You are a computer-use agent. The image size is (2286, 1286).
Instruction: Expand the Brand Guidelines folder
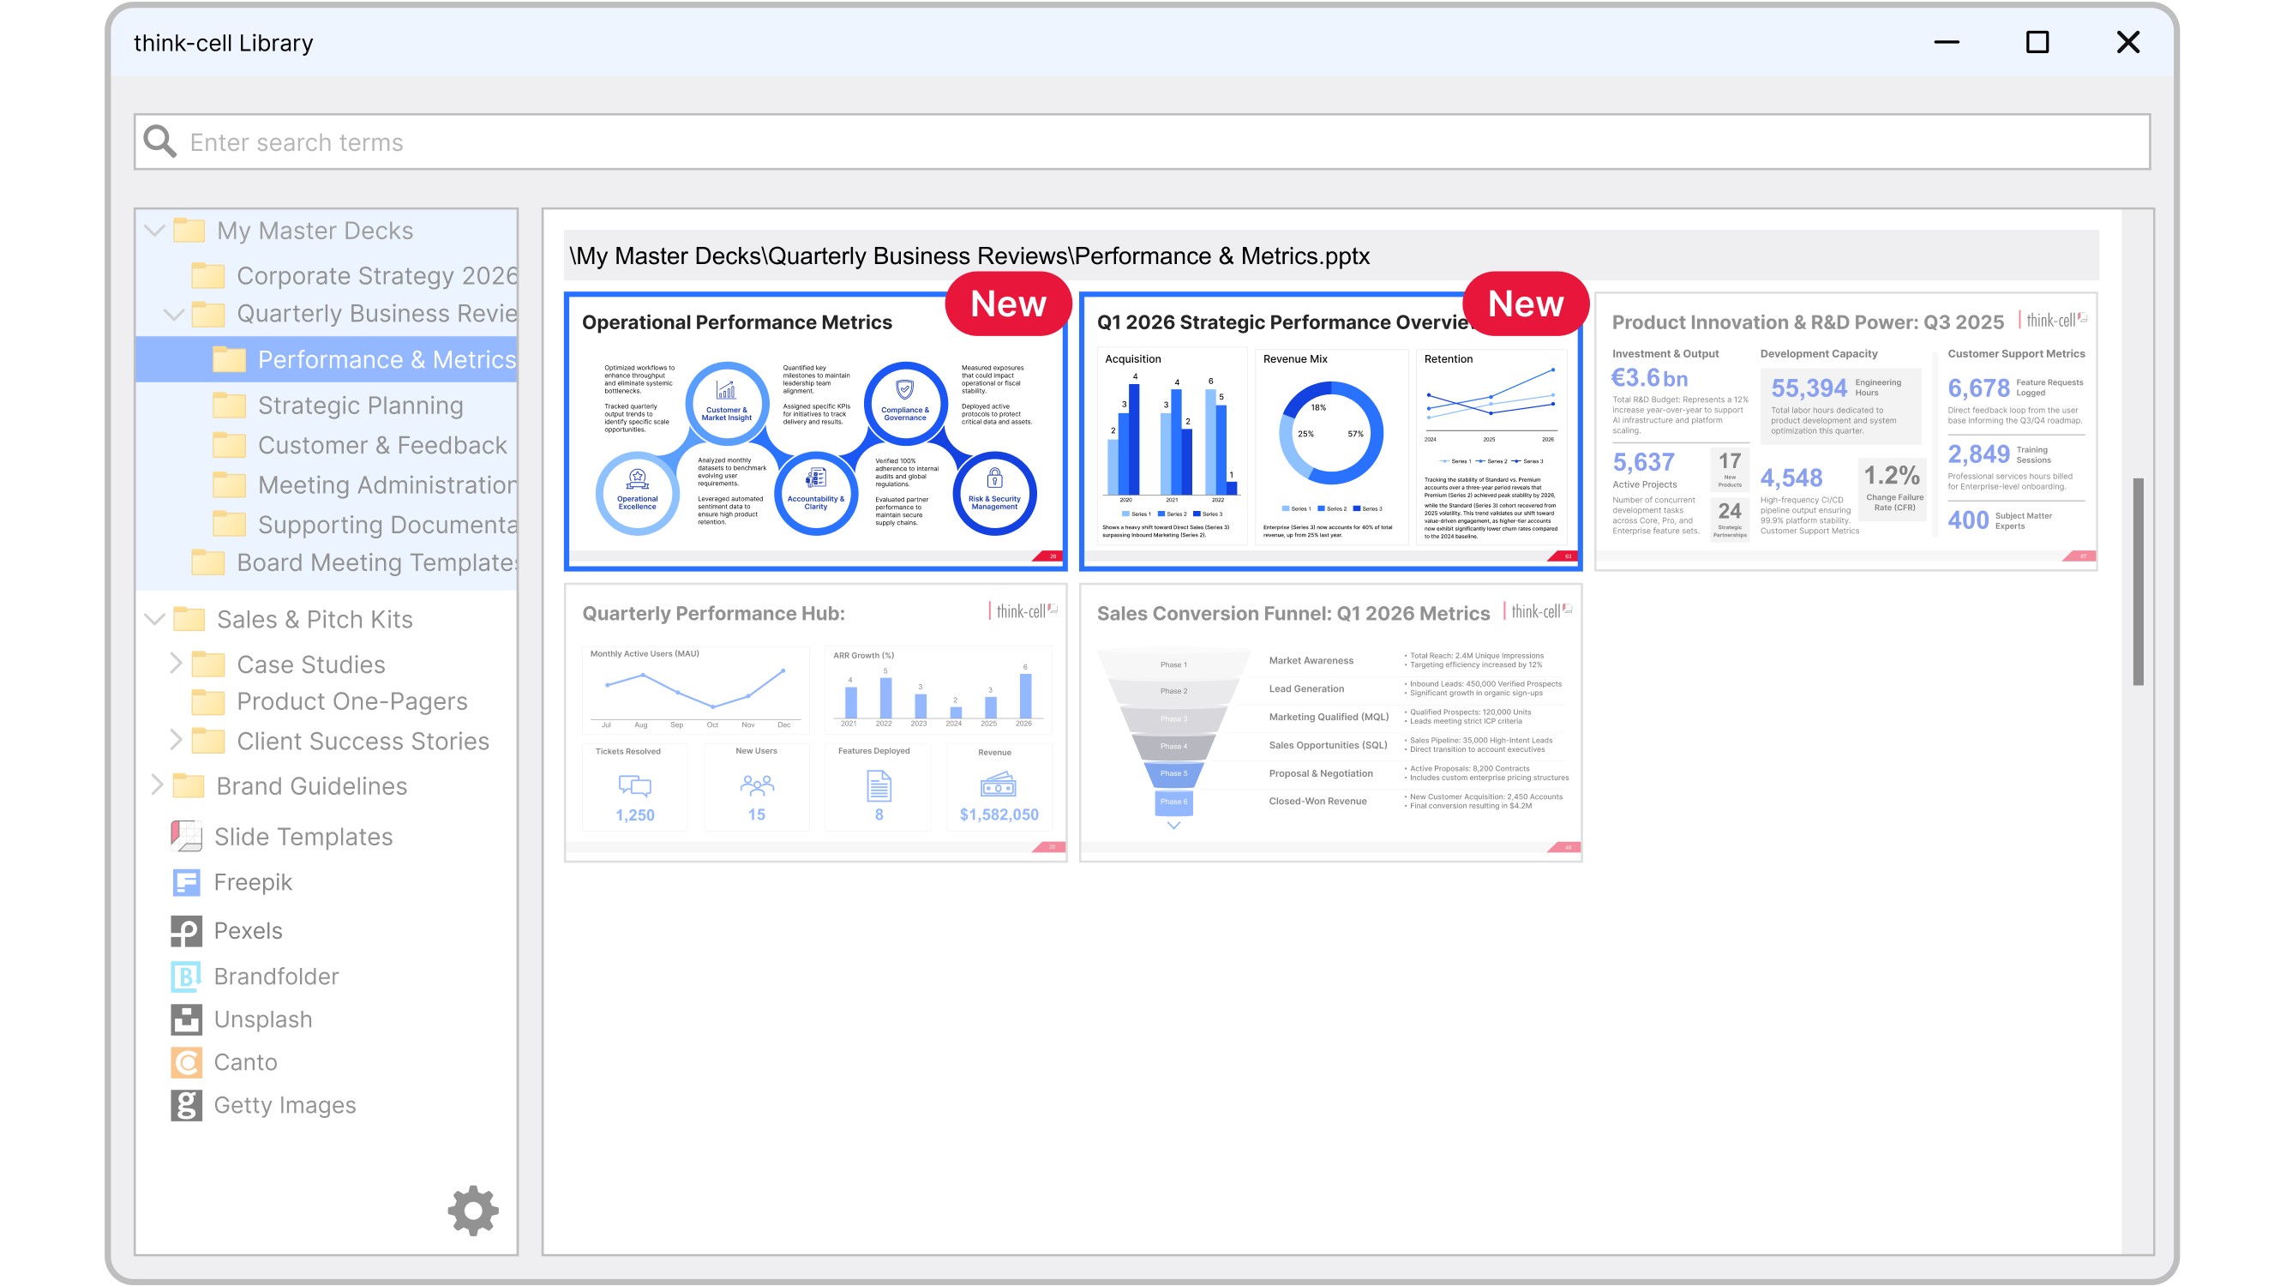(156, 784)
